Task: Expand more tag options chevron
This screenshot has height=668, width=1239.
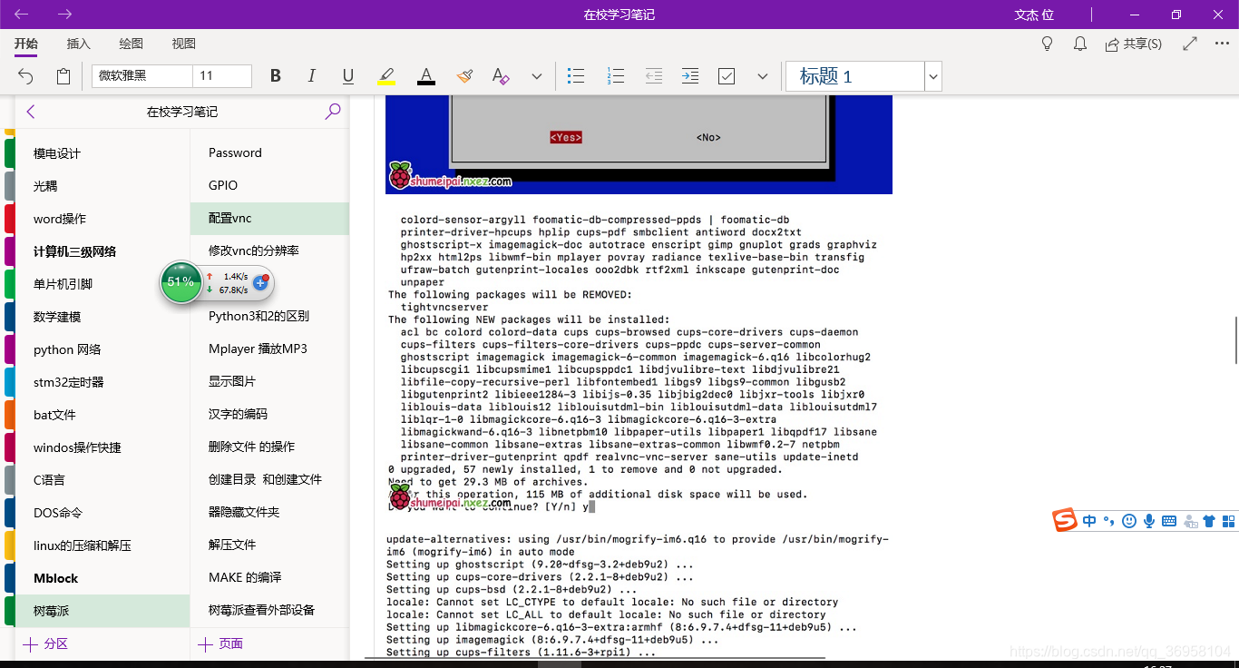Action: click(x=762, y=76)
